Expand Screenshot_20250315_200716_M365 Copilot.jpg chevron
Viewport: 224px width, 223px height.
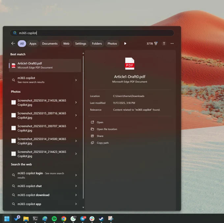tap(76, 115)
